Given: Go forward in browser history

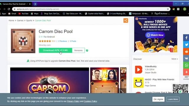Looking at the screenshot, I should point(4,9).
